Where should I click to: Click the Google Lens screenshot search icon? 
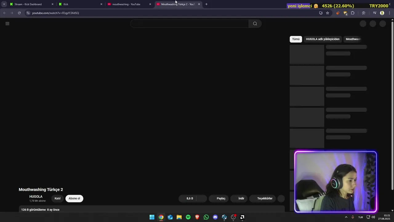pyautogui.click(x=364, y=13)
